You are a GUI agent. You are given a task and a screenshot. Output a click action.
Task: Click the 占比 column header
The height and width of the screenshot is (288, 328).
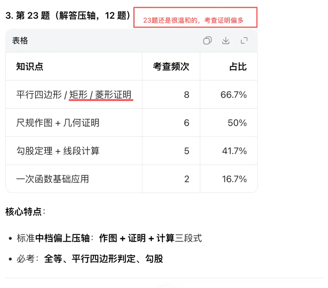click(x=238, y=67)
